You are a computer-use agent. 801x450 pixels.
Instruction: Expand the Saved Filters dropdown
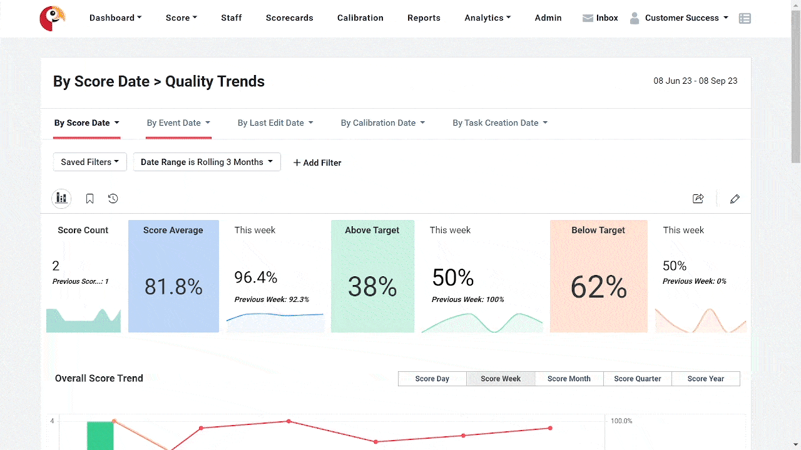point(90,162)
